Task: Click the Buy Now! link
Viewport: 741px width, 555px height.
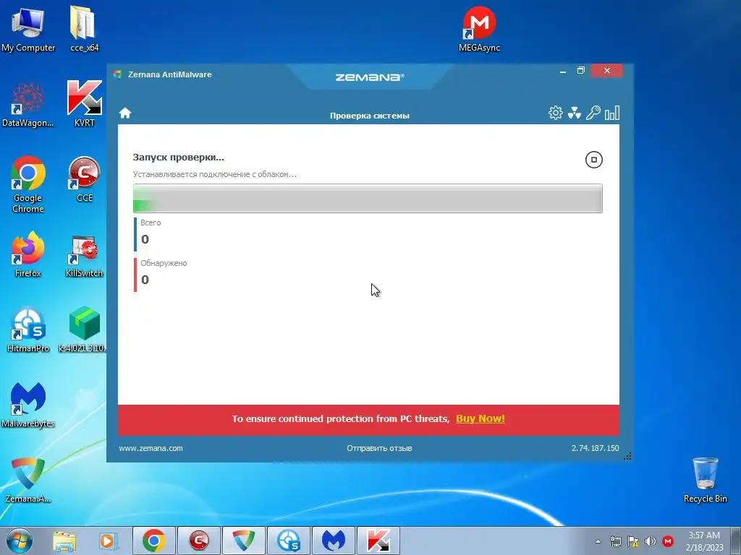Action: click(480, 418)
